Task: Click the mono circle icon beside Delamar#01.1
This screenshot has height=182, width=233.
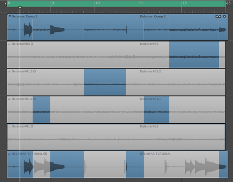Action: (35, 99)
